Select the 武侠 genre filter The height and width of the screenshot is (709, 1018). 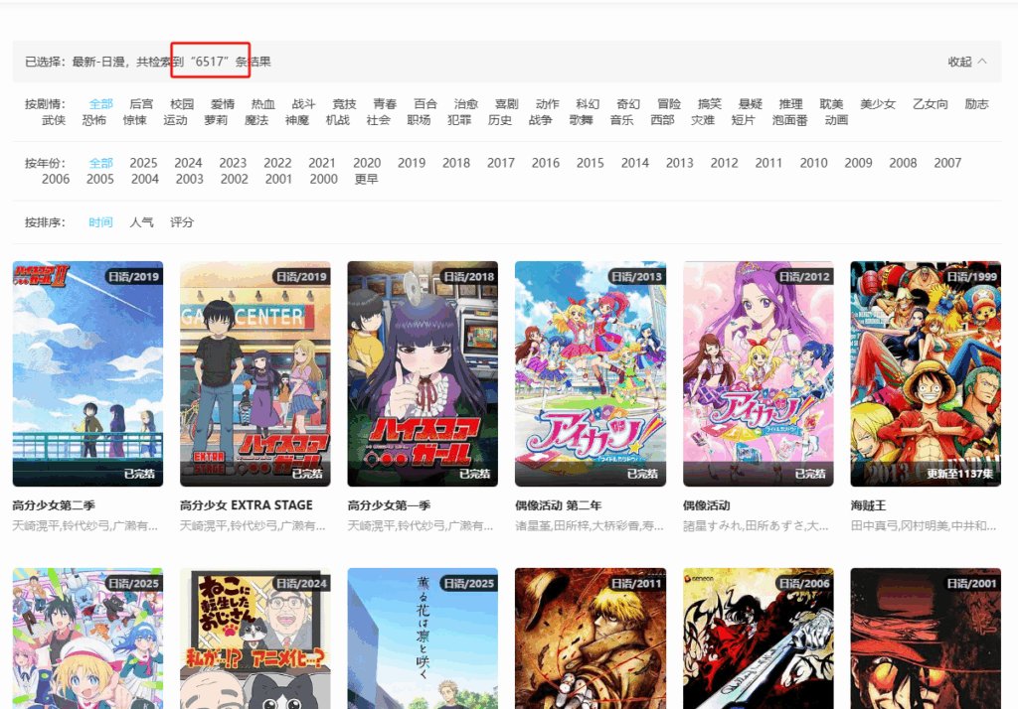[x=54, y=120]
